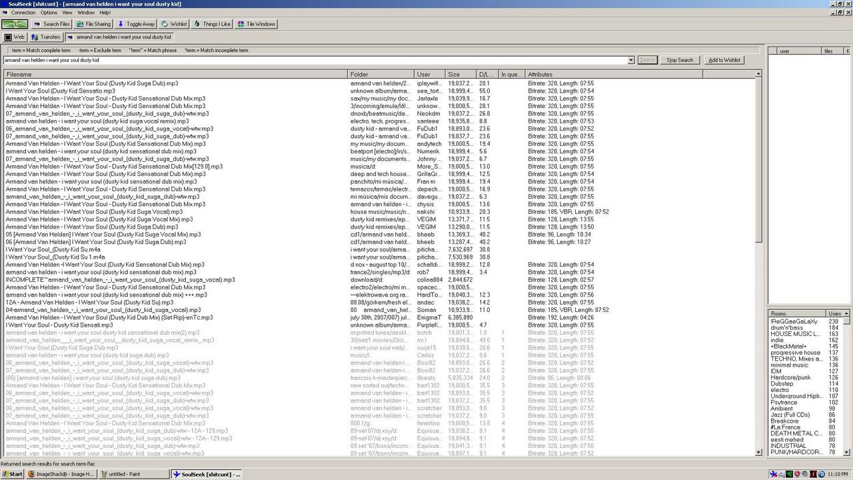
Task: Open the Wishlist toolbar button
Action: pyautogui.click(x=174, y=24)
